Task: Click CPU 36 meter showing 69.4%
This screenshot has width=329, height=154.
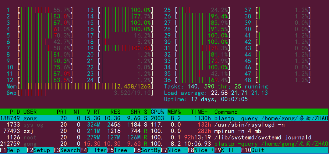Action: [197, 80]
